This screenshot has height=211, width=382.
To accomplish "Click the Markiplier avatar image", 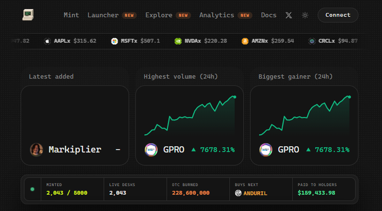I will point(37,150).
